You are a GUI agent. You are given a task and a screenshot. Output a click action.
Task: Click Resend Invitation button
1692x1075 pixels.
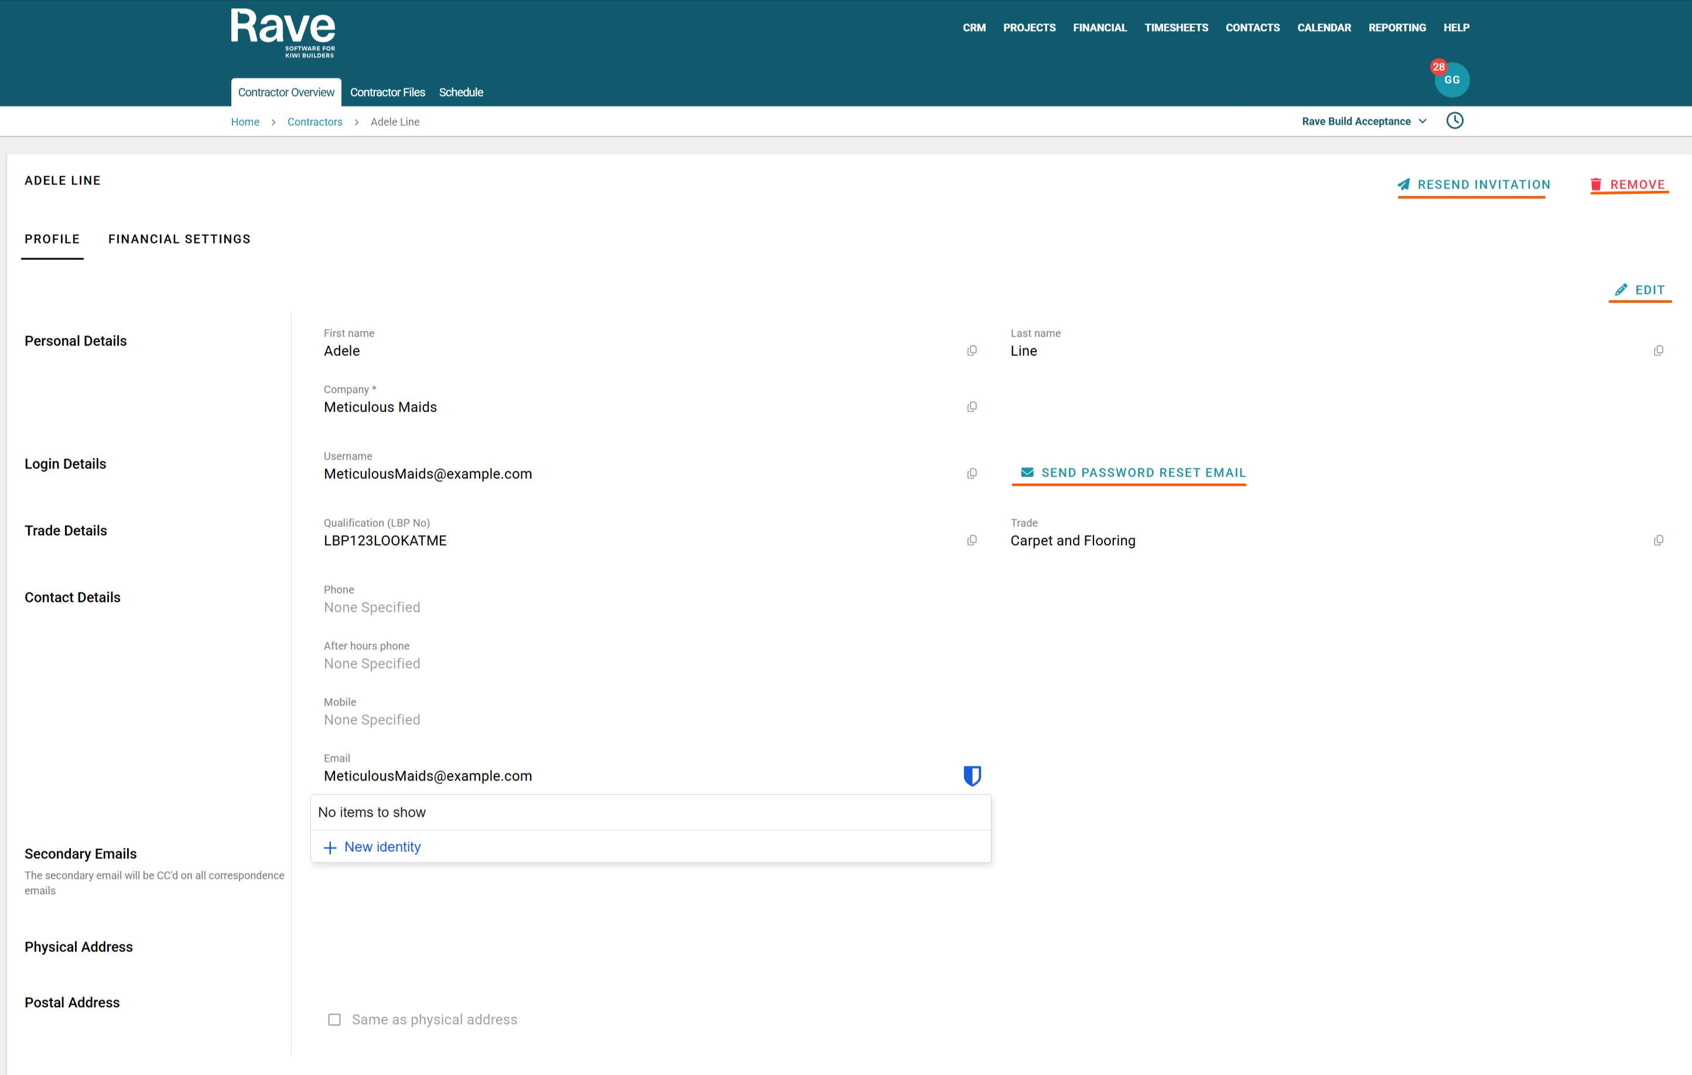1474,185
